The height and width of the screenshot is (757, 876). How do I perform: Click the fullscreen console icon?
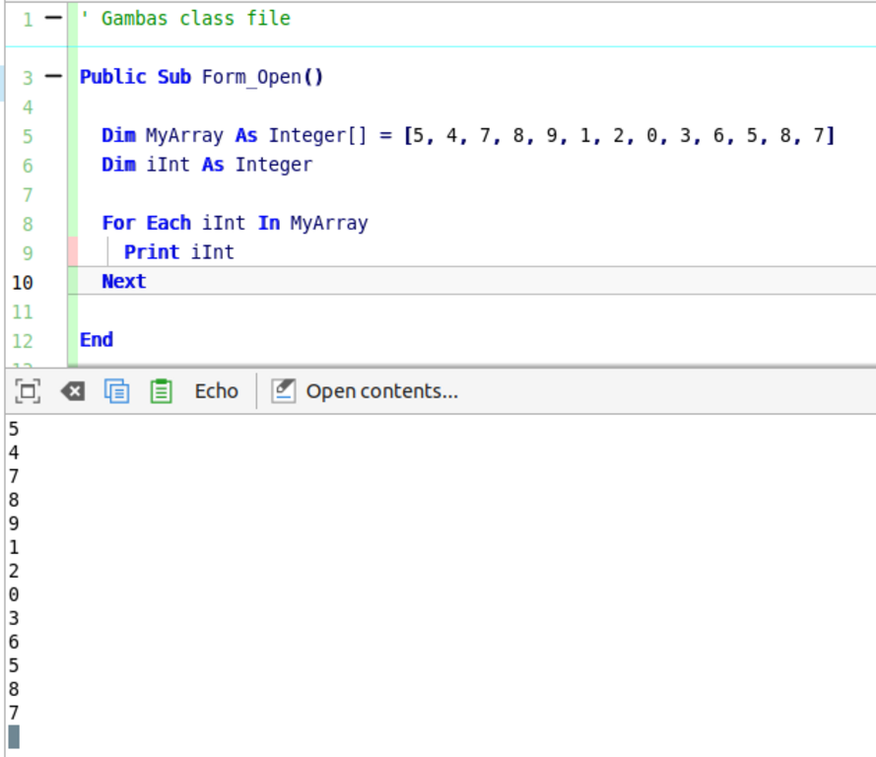tap(28, 391)
